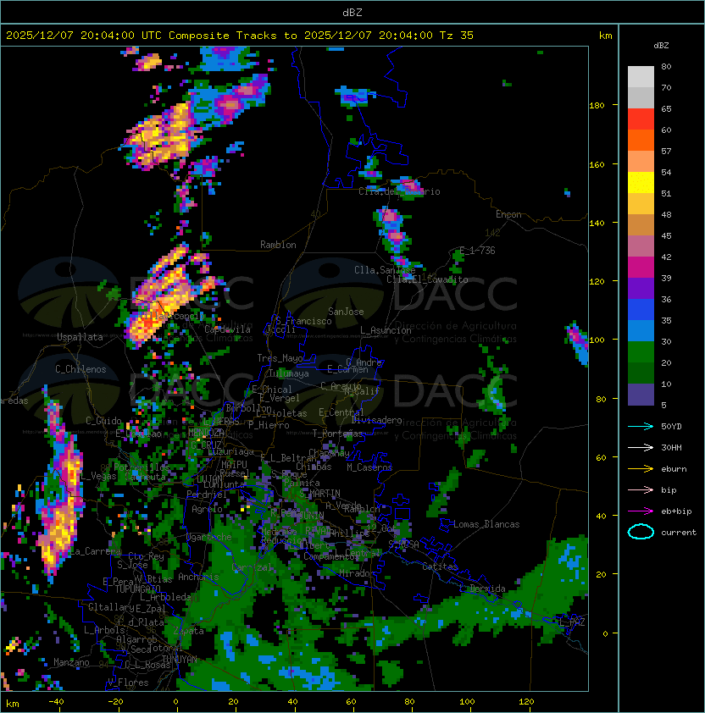Screen dimensions: 705x713
Task: Click the 'C_Guido' place label
Action: [x=103, y=421]
